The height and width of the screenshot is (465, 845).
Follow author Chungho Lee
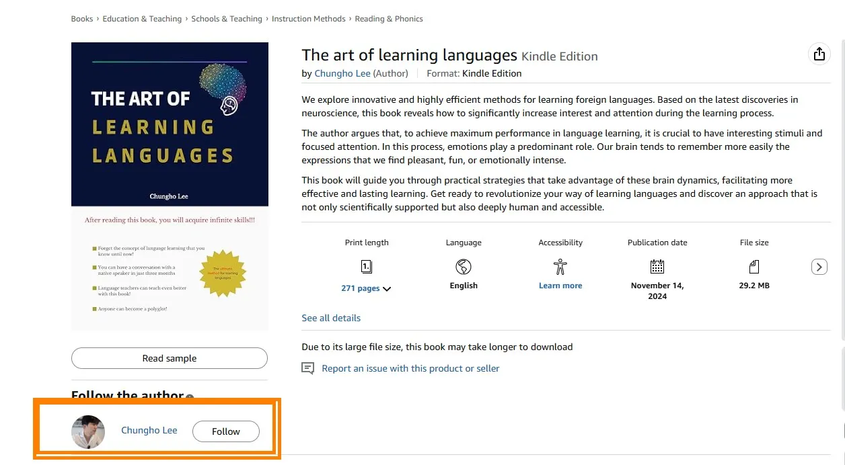coord(226,431)
